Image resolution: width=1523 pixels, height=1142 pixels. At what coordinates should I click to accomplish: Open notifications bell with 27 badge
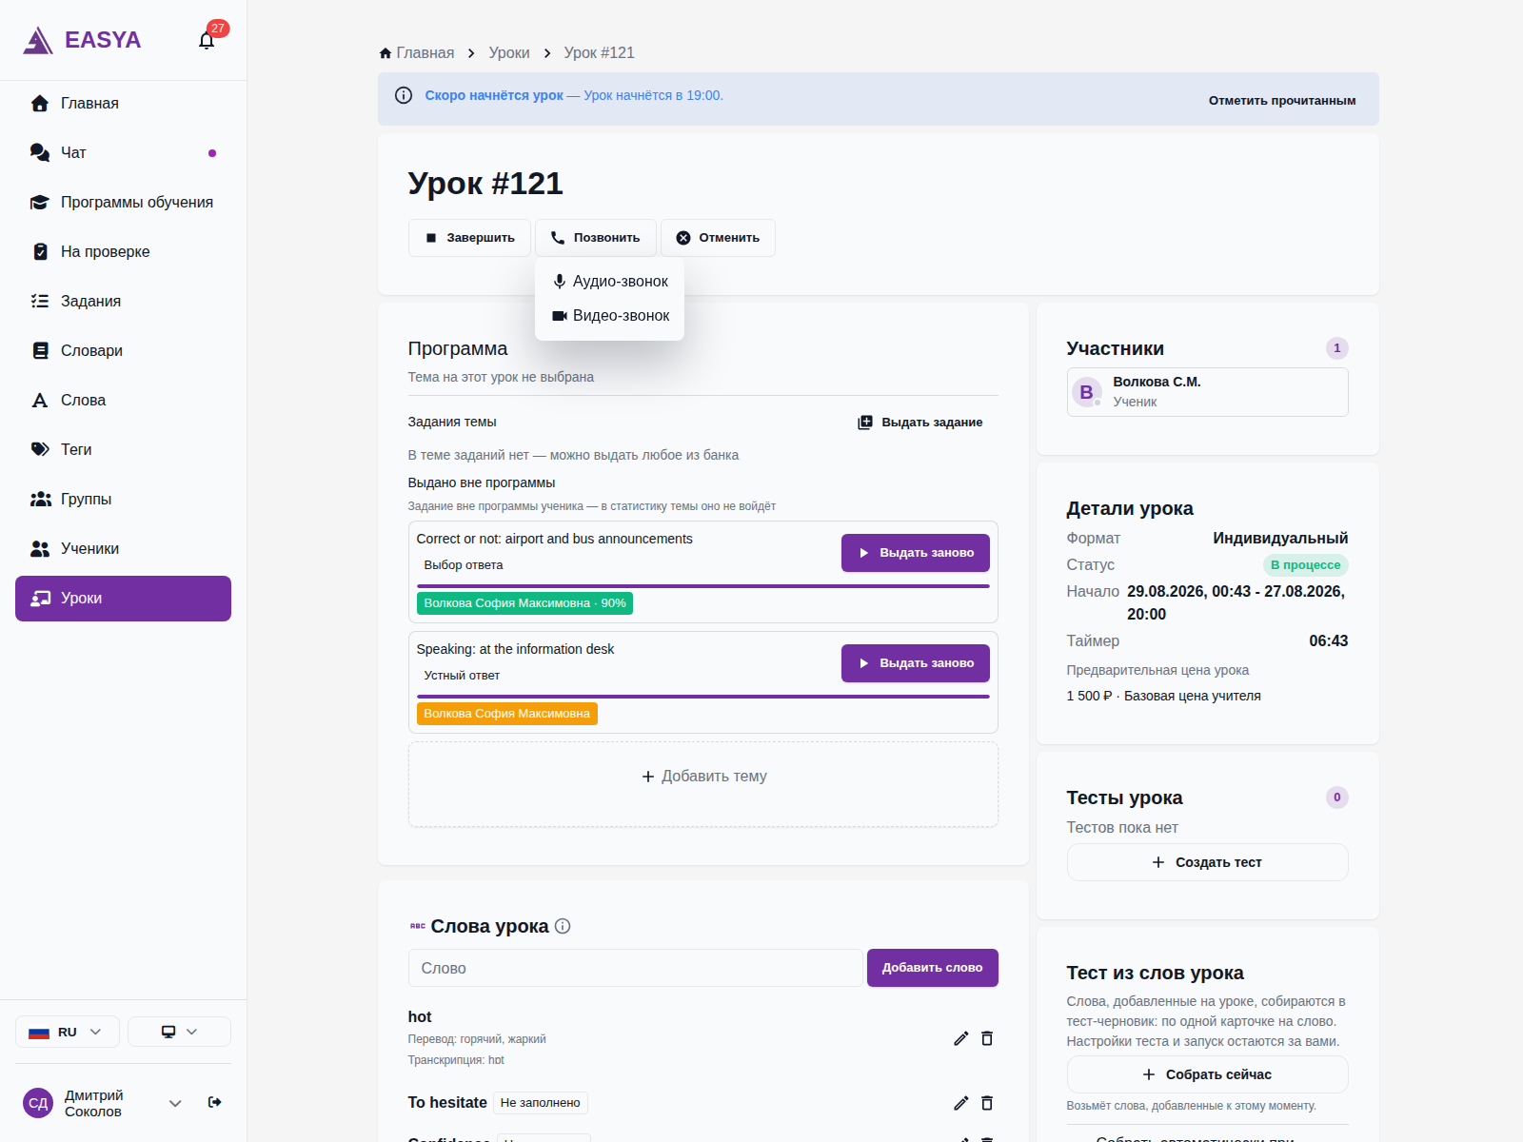click(207, 40)
